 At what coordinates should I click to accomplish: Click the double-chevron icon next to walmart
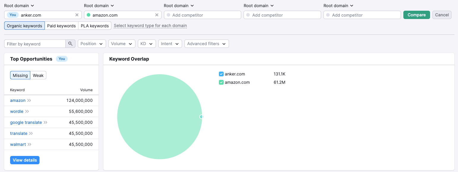tap(29, 144)
